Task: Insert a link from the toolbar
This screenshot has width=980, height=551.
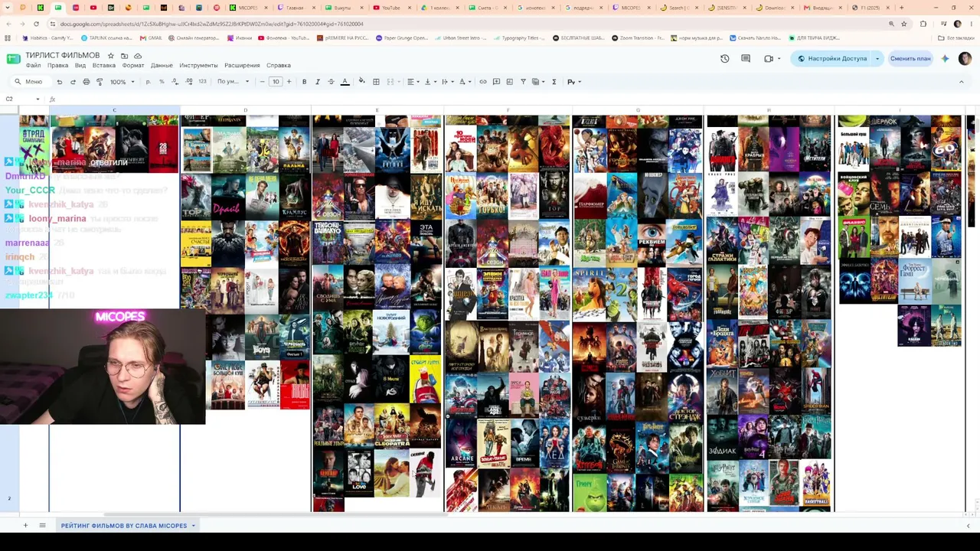Action: 483,82
